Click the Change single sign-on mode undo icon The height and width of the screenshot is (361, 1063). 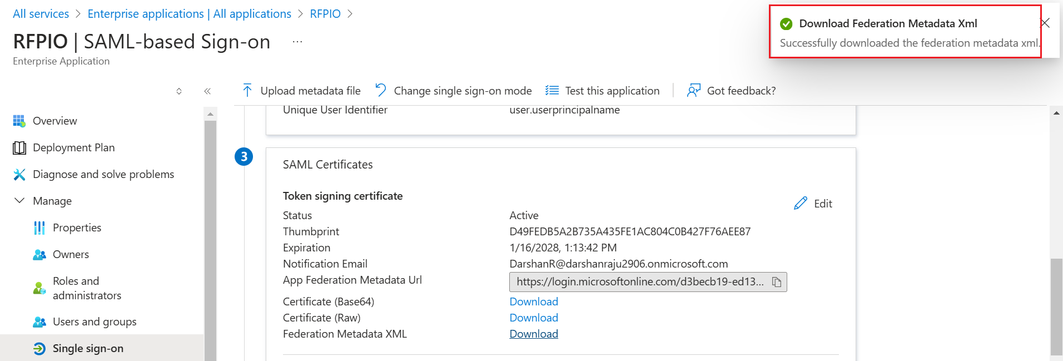(381, 90)
